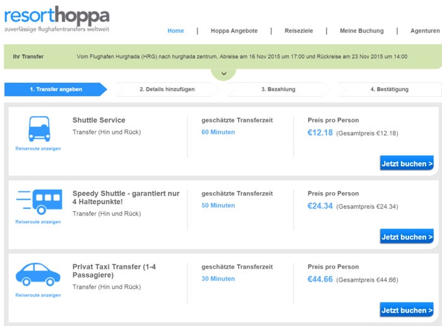Select the Privat Taxi car icon

(38, 274)
